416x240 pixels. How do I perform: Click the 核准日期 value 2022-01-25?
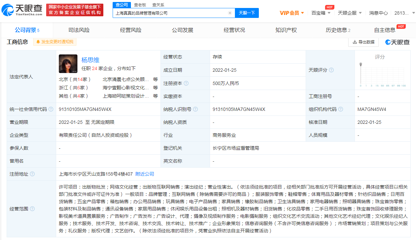click(x=369, y=122)
